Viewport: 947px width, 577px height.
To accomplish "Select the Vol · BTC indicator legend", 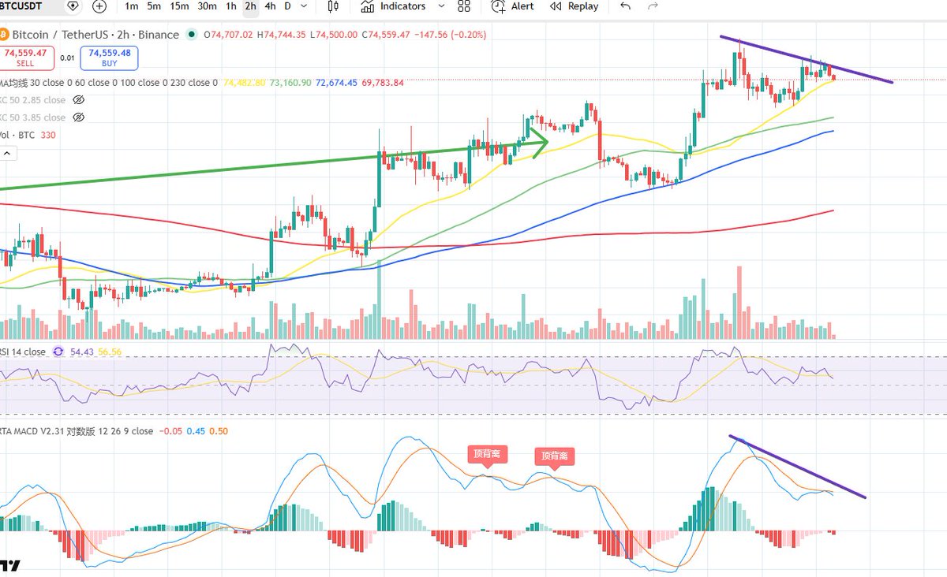I will tap(17, 135).
